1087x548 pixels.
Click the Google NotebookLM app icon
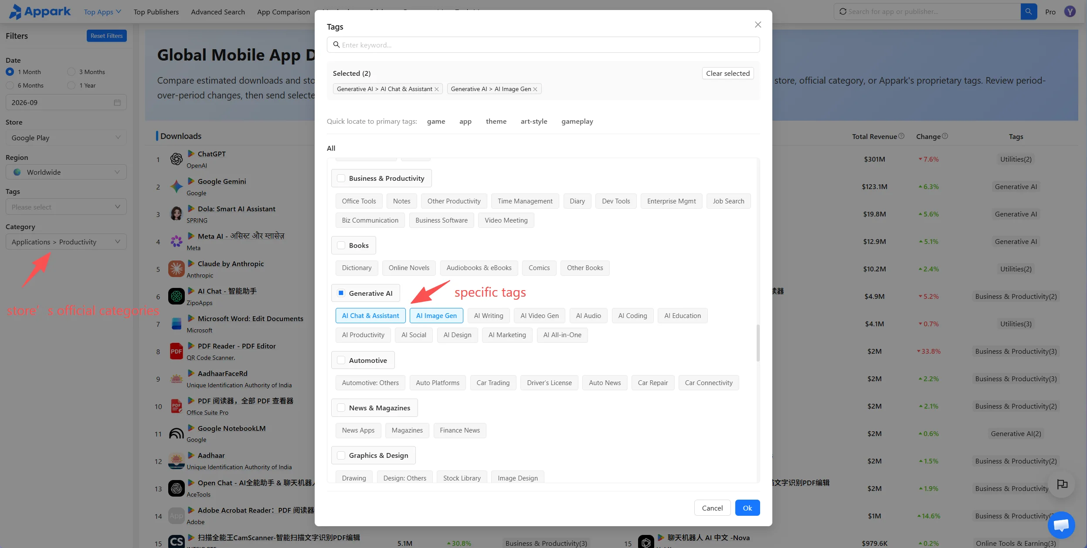pos(177,433)
